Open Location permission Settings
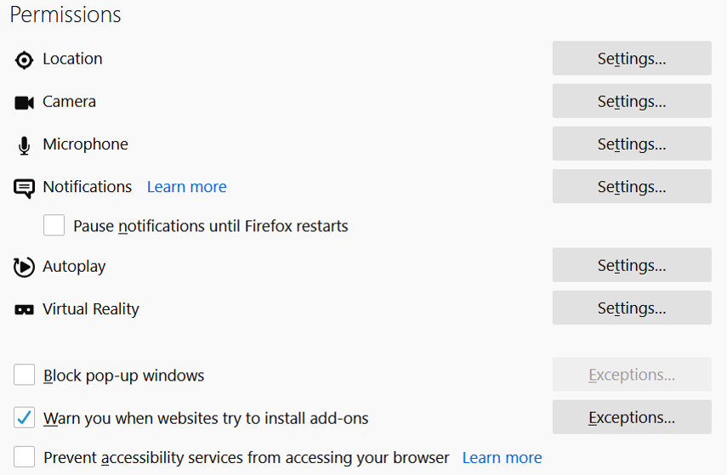Image resolution: width=727 pixels, height=475 pixels. (x=632, y=59)
